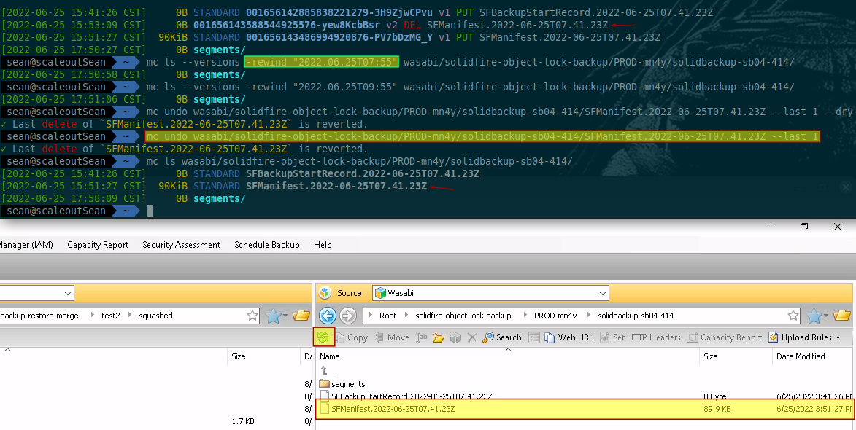Open the Capacity Report menu
The width and height of the screenshot is (856, 430).
click(x=98, y=245)
